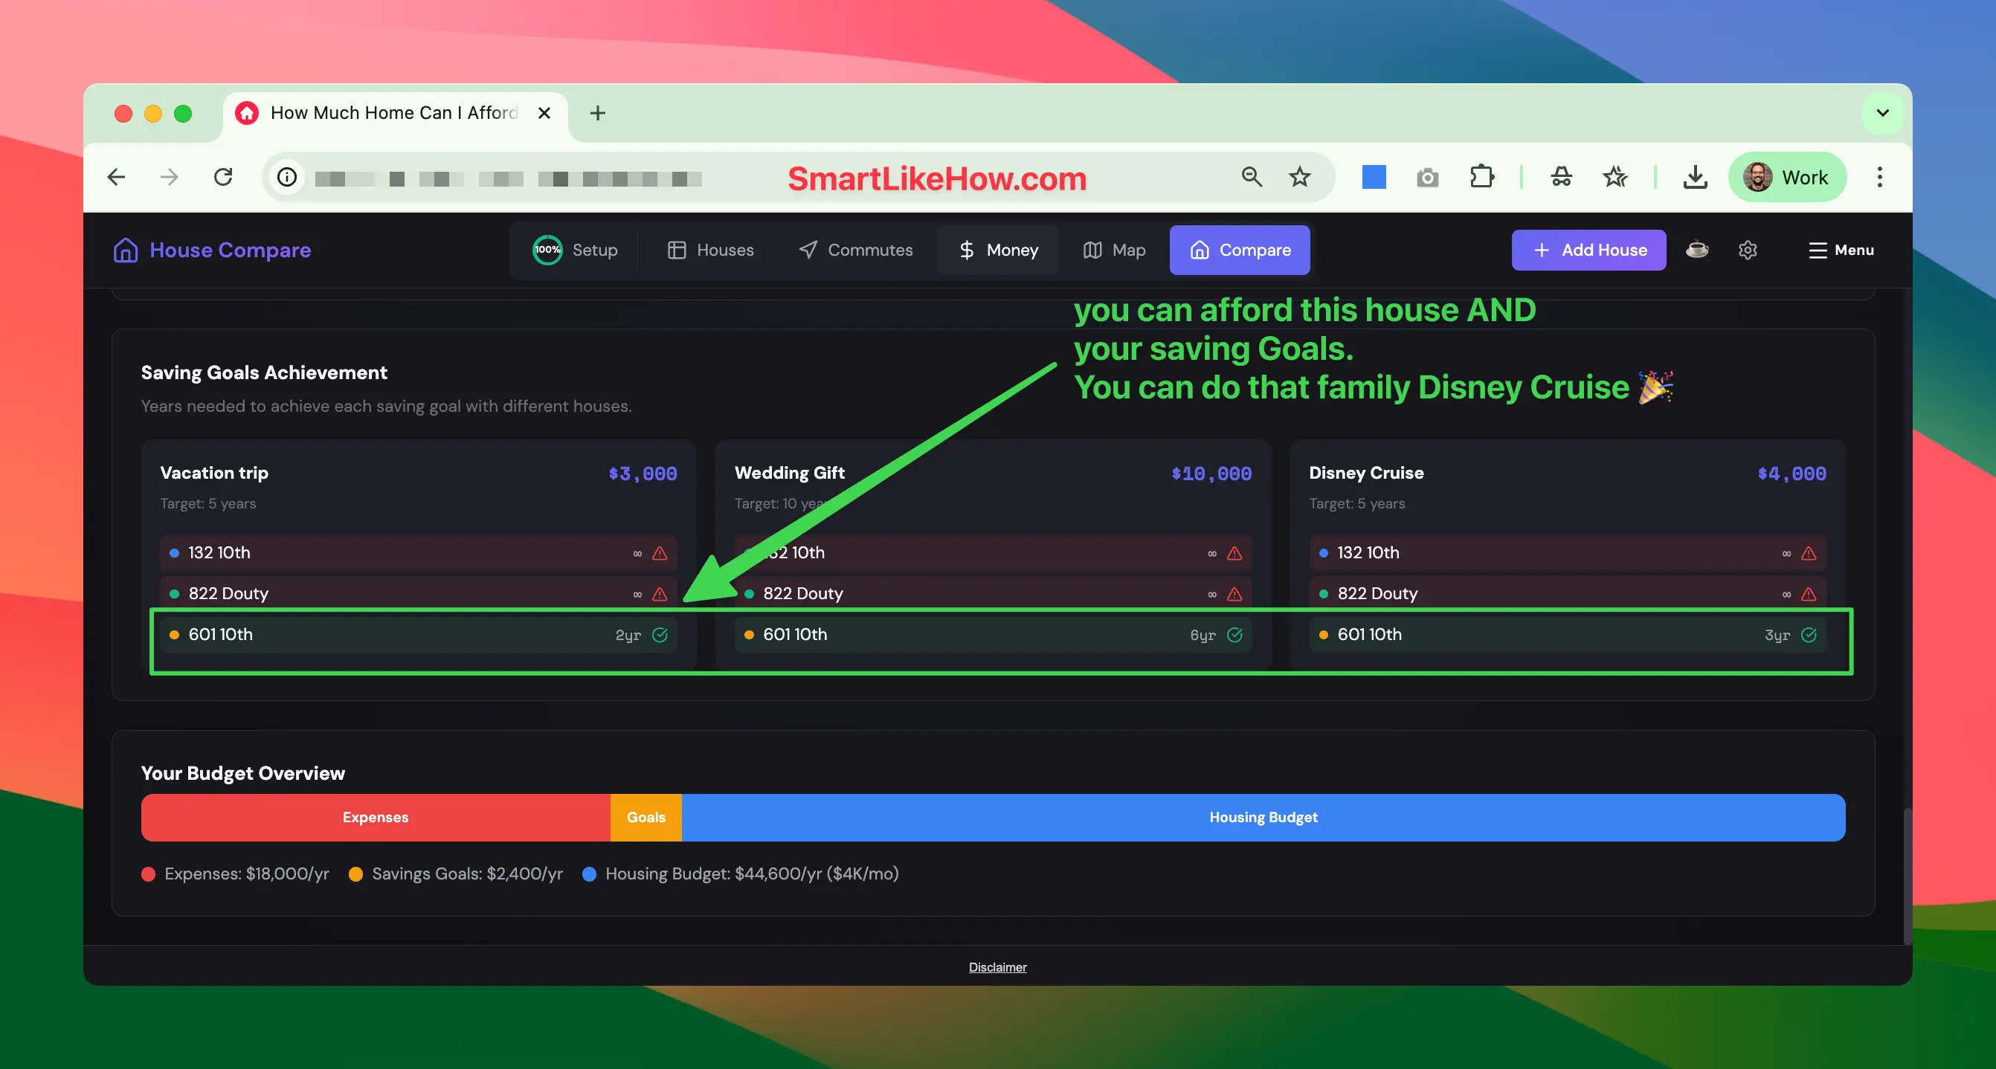
Task: Switch to the Commutes tab
Action: pyautogui.click(x=855, y=251)
